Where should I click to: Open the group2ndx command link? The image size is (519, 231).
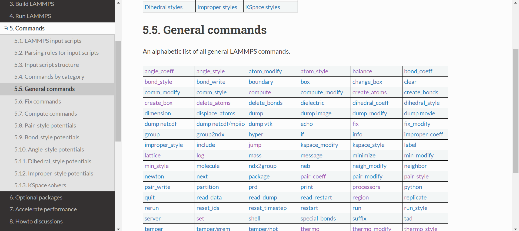coord(210,135)
